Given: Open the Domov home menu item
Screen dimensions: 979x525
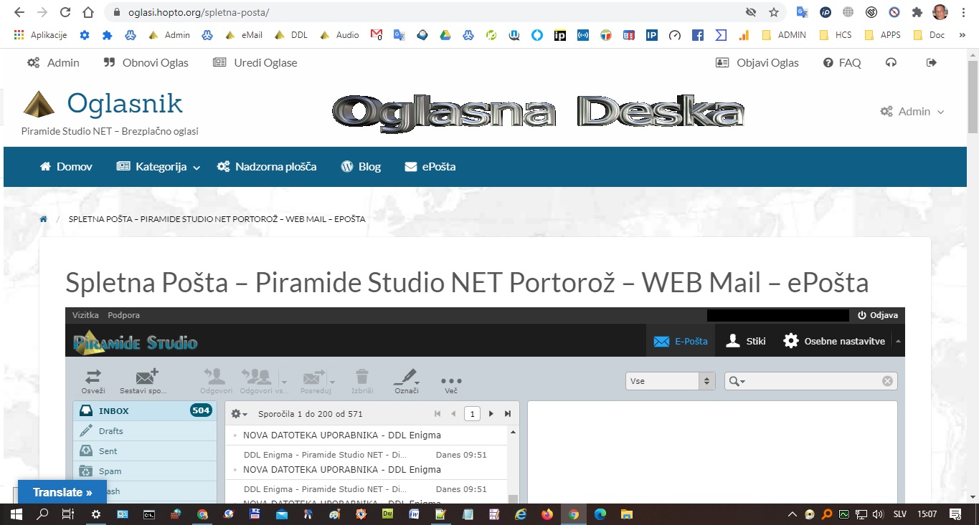Looking at the screenshot, I should [x=66, y=166].
